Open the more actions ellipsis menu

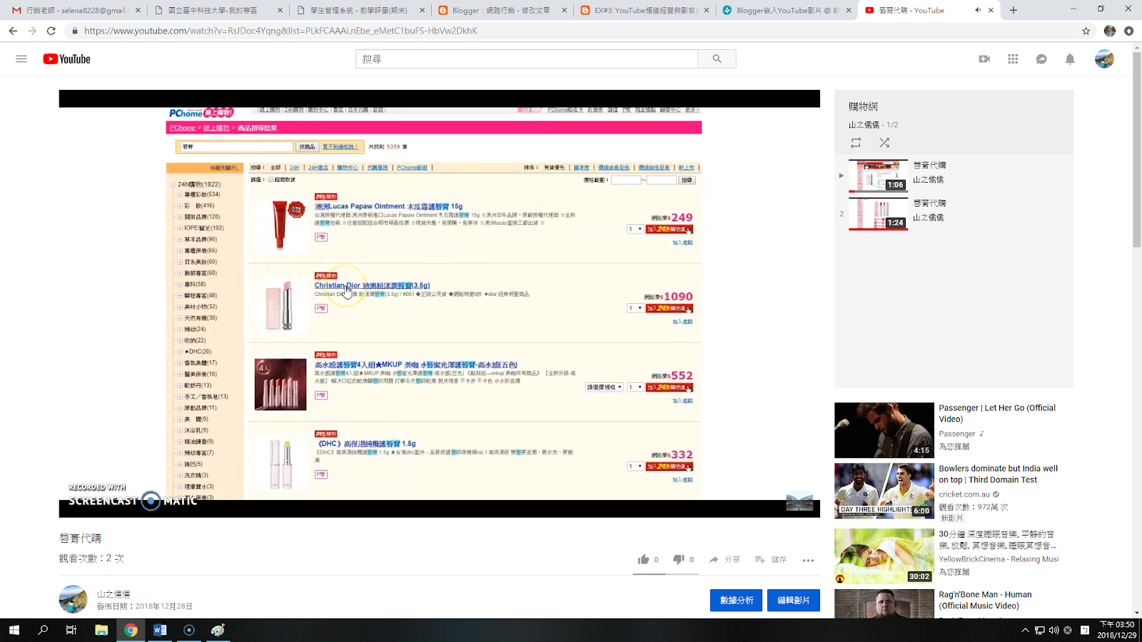[808, 560]
